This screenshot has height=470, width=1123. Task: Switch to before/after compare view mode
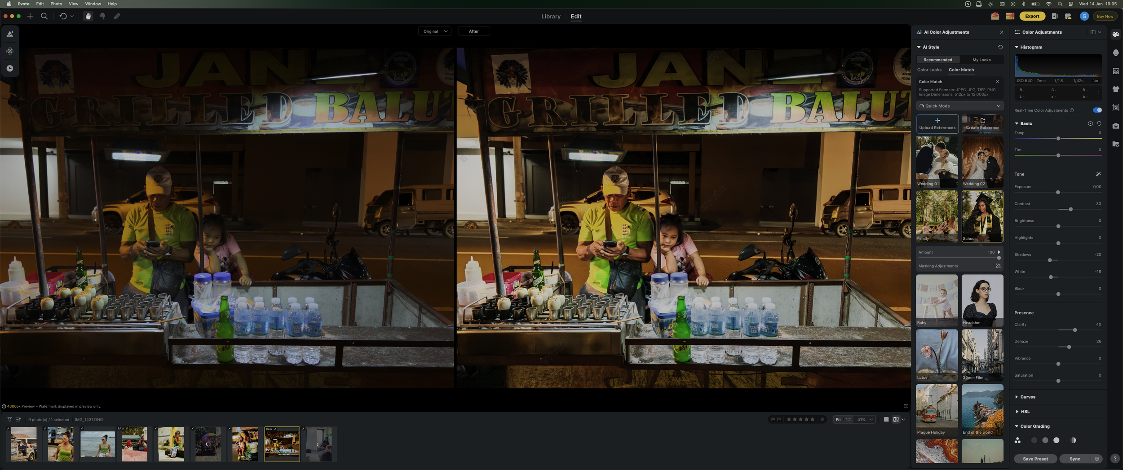(x=896, y=420)
